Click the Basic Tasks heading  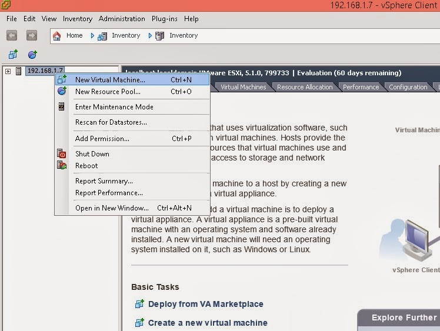pyautogui.click(x=155, y=287)
